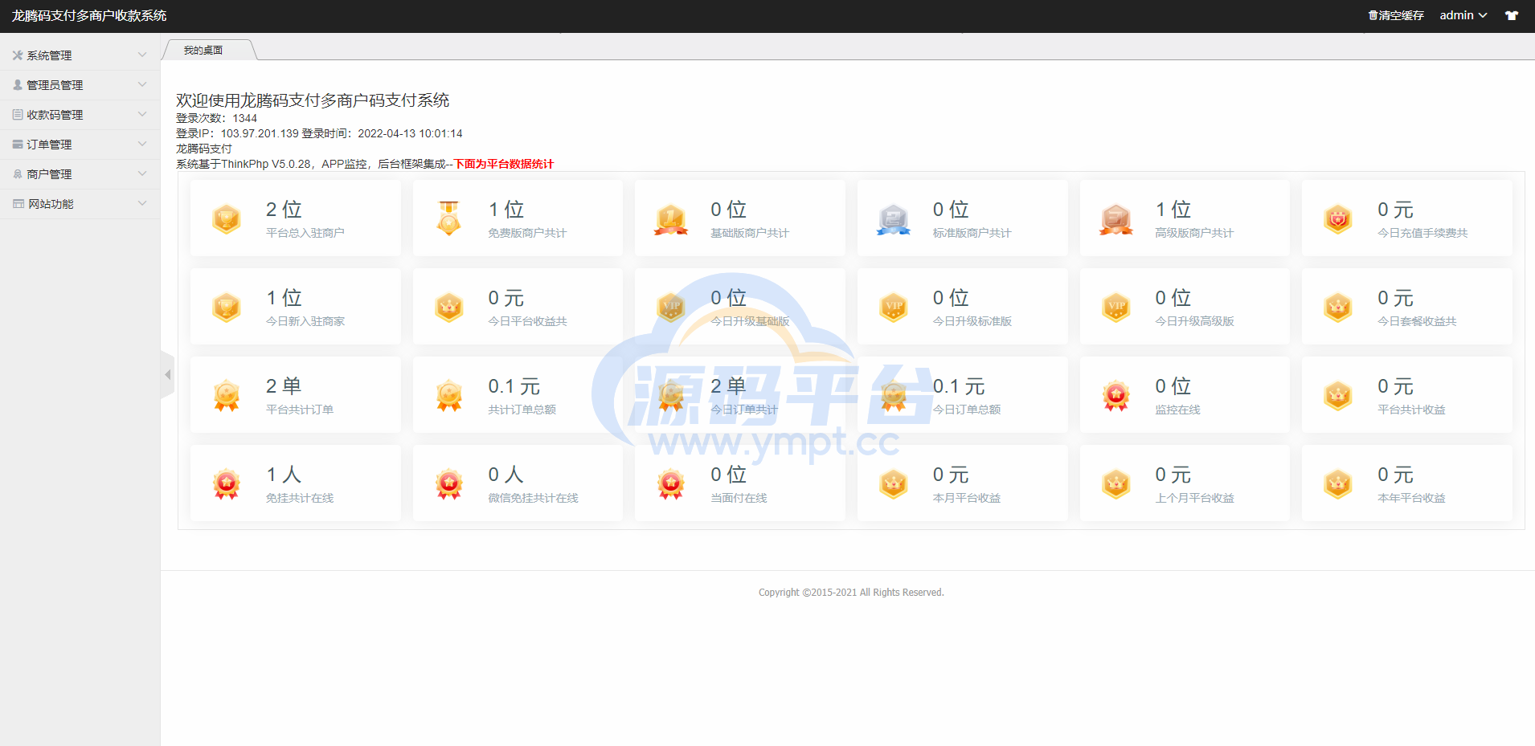Open the 订单管理 menu item

click(80, 145)
